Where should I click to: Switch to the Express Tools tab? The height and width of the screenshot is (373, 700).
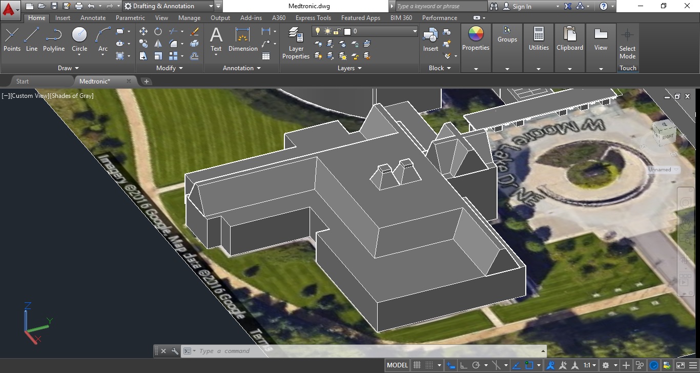point(313,17)
